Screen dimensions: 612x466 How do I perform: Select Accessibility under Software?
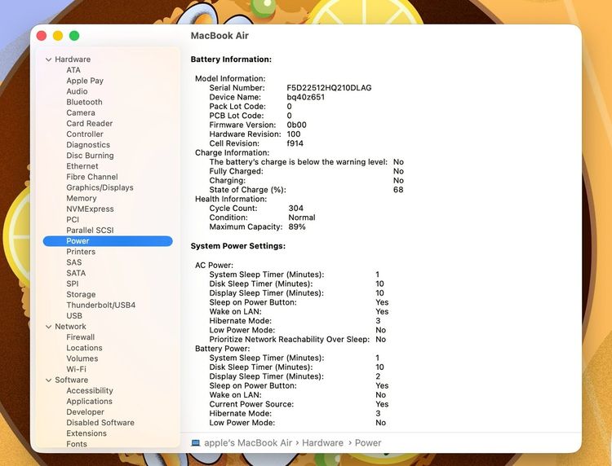tap(90, 391)
